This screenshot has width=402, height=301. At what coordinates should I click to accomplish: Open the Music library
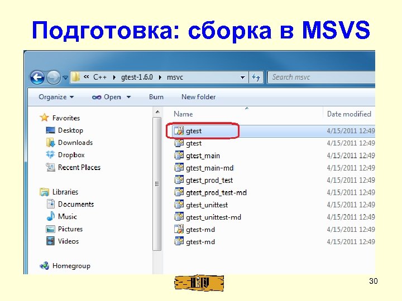coord(68,216)
